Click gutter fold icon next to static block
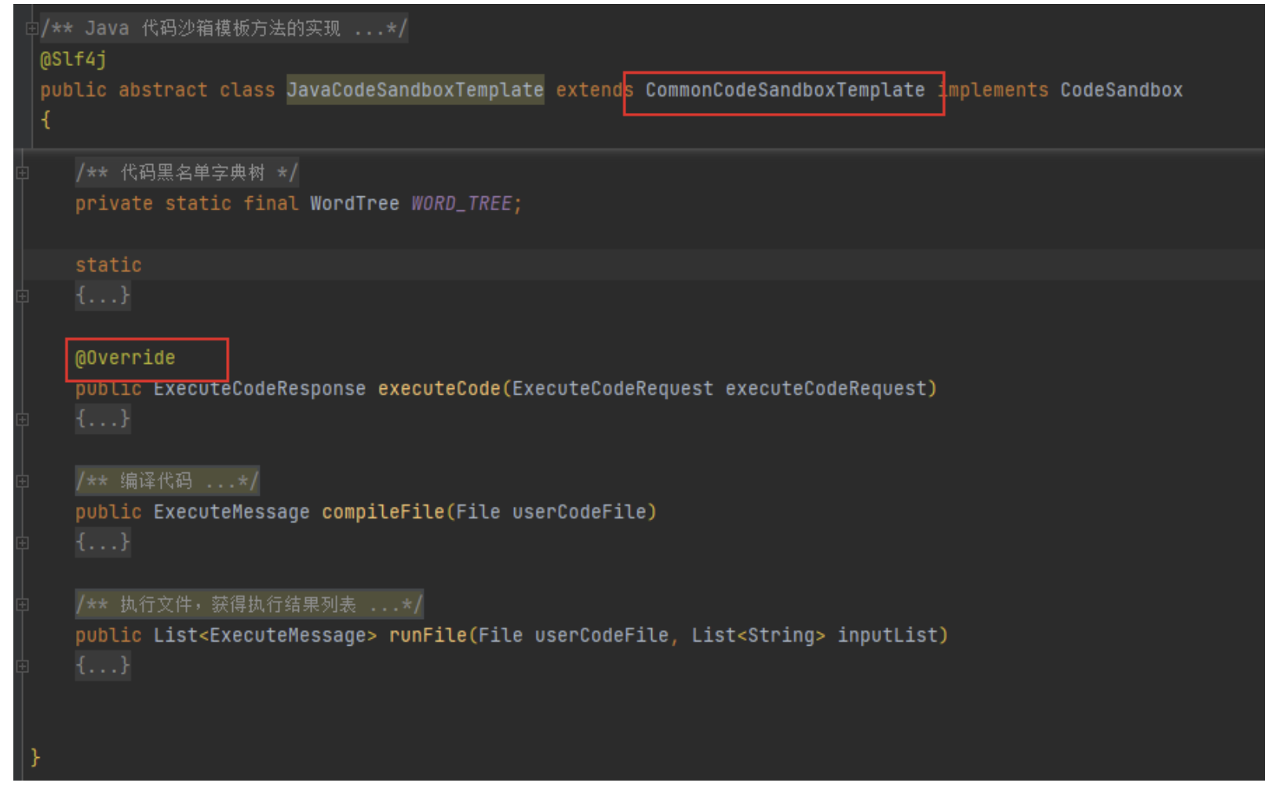 tap(23, 297)
